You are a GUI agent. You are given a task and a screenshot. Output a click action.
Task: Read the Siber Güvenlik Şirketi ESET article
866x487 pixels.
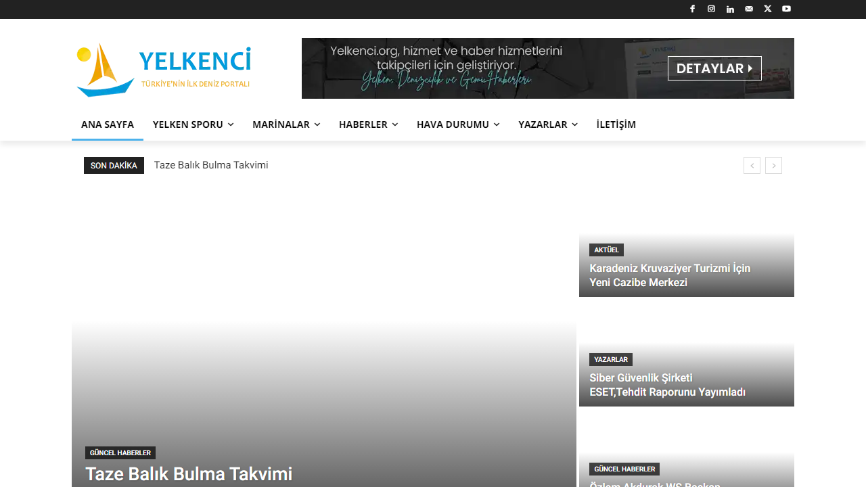666,385
